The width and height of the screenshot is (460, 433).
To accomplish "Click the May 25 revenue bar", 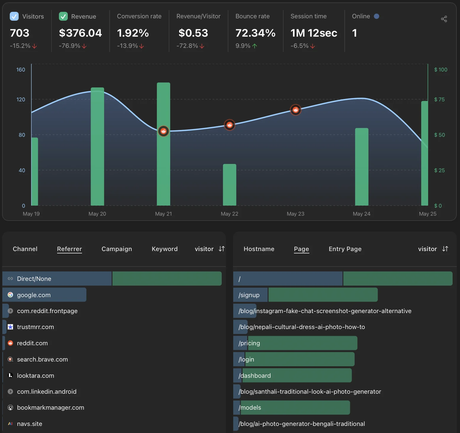I will [424, 153].
